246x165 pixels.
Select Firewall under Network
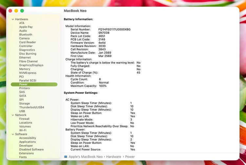(x=24, y=119)
